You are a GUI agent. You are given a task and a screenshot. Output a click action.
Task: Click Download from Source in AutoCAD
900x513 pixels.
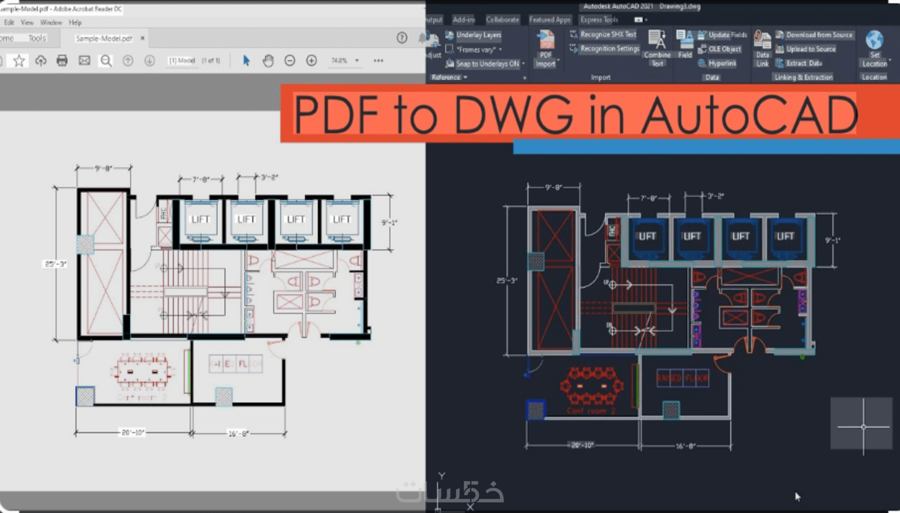[x=814, y=35]
